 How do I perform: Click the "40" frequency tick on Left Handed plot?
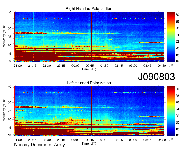click(x=10, y=87)
